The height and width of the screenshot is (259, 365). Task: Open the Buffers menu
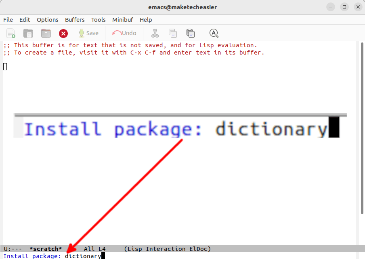tap(74, 19)
